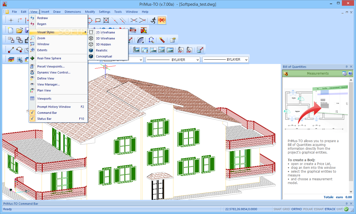Open the PriMus red logo toolbar icon
356x214 pixels.
(143, 30)
